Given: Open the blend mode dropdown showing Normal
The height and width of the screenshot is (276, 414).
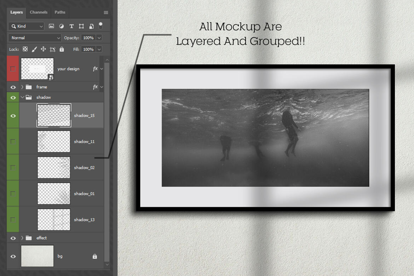Looking at the screenshot, I should tap(34, 38).
